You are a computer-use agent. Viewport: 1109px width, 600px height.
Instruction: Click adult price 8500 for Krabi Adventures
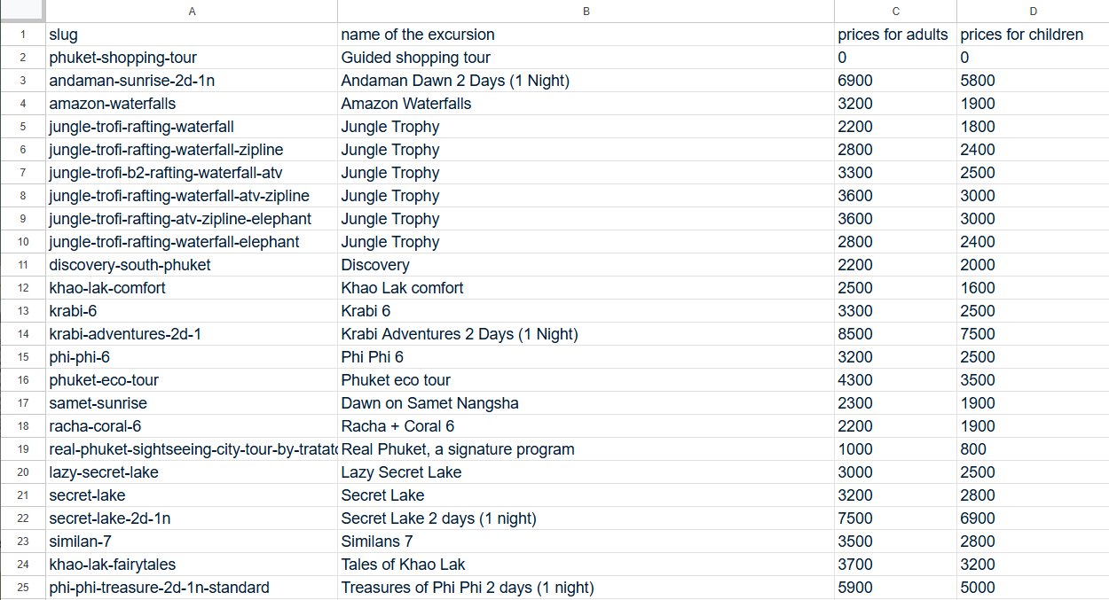895,334
